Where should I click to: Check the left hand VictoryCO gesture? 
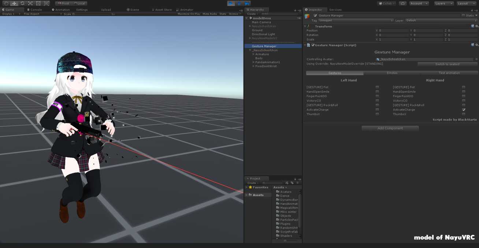tap(377, 100)
